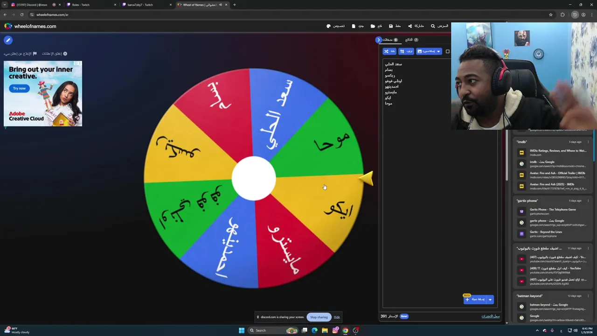Collapse entries panel with blue chevron
Image resolution: width=597 pixels, height=336 pixels.
click(x=379, y=40)
